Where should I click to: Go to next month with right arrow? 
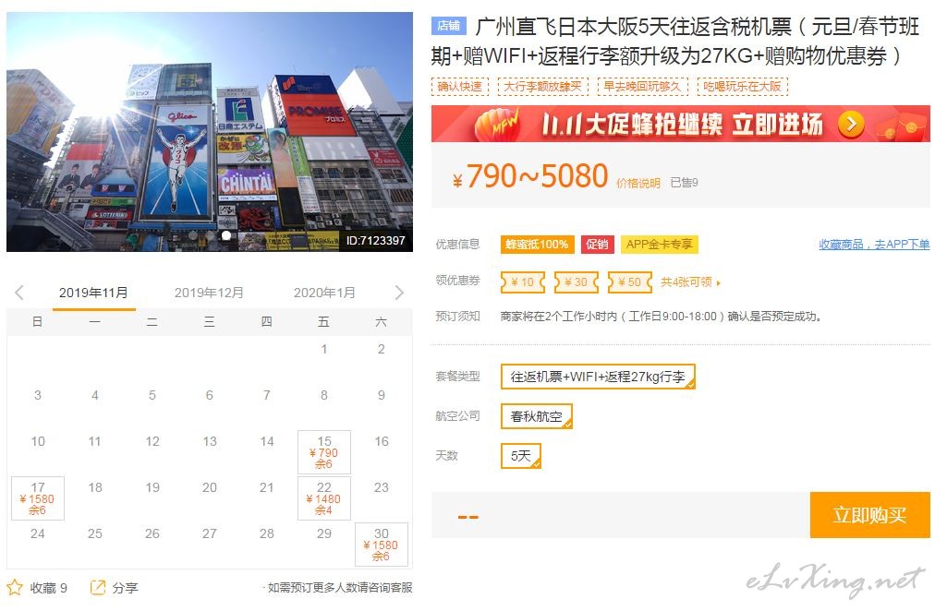(399, 293)
